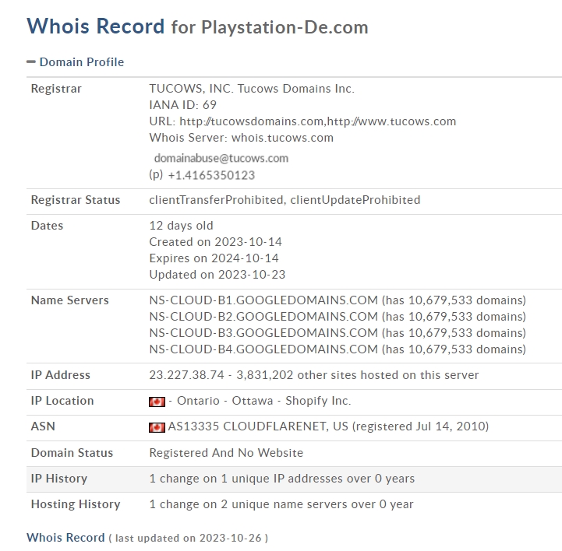Open the Hosting History row
Image resolution: width=562 pixels, height=551 pixels.
(x=294, y=504)
